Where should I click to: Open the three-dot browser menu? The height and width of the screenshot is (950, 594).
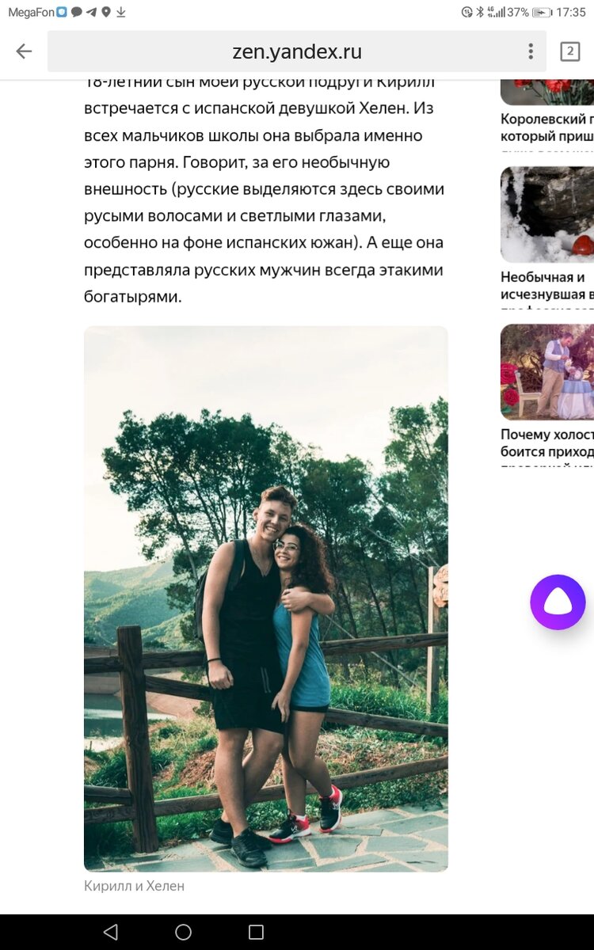531,51
